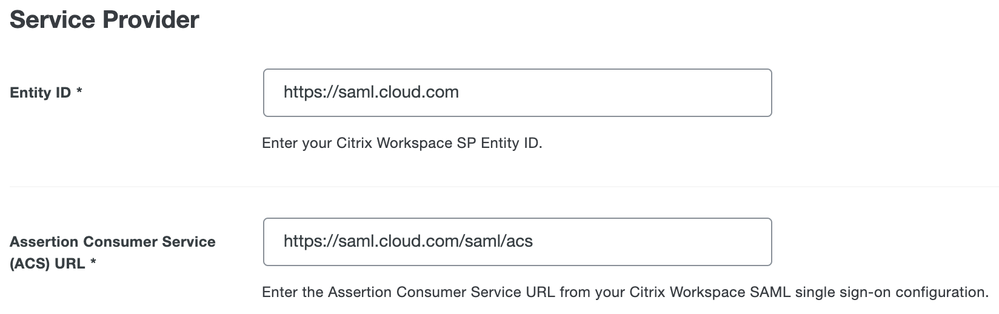The height and width of the screenshot is (314, 999).
Task: Click the ACS URL helper description text
Action: point(624,292)
